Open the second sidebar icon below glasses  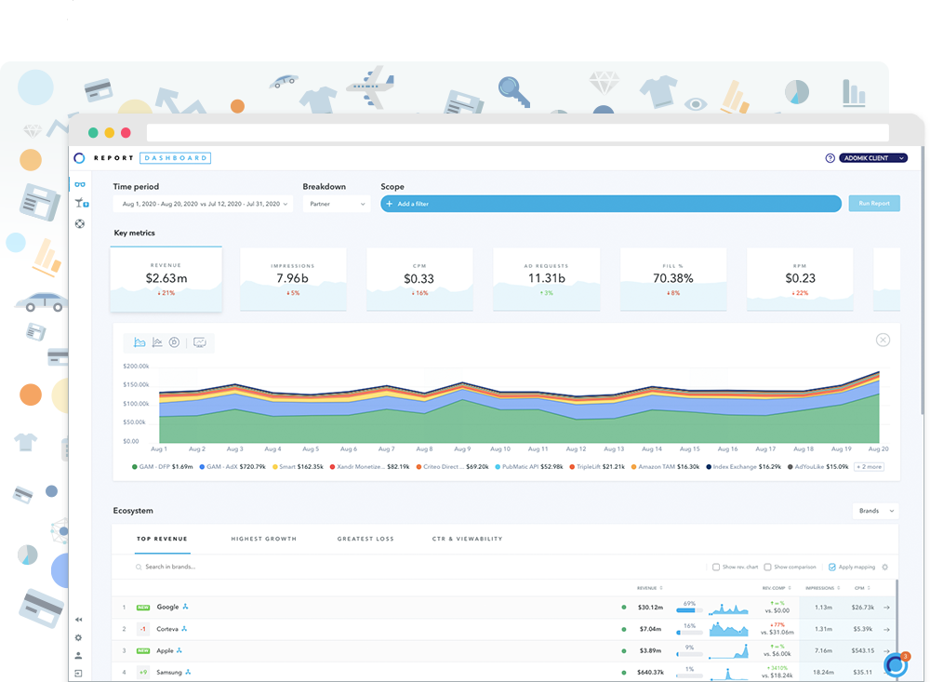point(82,203)
